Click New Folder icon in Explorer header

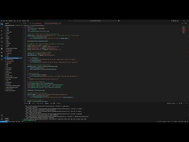pos(18,25)
